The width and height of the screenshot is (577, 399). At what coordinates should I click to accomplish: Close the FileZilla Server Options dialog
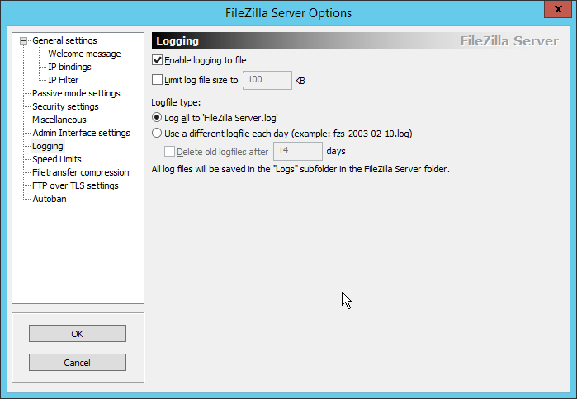coord(558,9)
